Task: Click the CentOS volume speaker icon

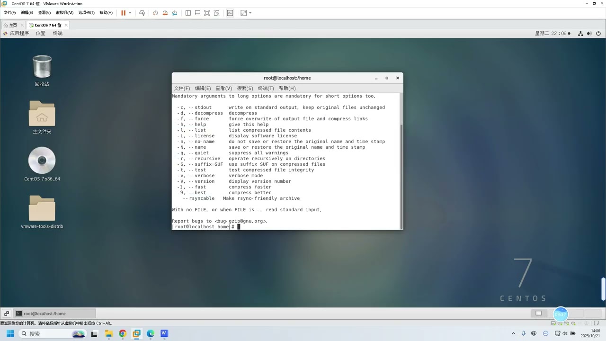Action: pos(589,34)
